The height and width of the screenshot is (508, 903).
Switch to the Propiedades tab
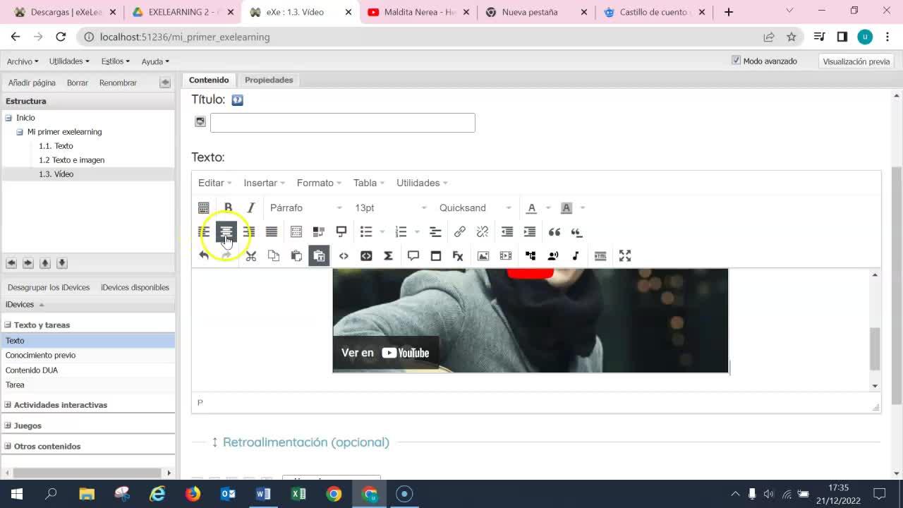(x=269, y=80)
